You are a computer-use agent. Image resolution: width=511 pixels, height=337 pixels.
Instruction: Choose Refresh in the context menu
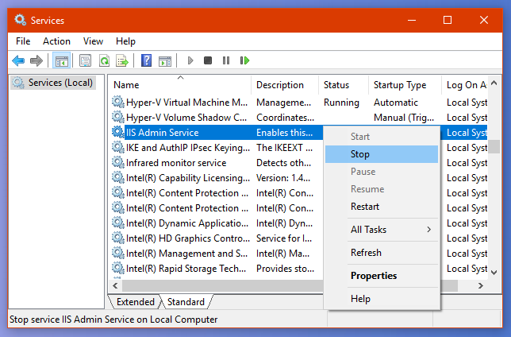pyautogui.click(x=382, y=253)
